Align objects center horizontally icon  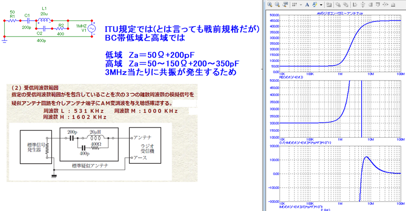363,4
